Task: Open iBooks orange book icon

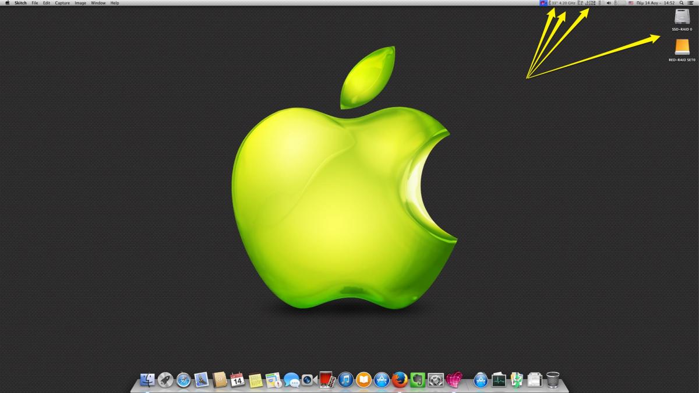Action: click(x=363, y=380)
